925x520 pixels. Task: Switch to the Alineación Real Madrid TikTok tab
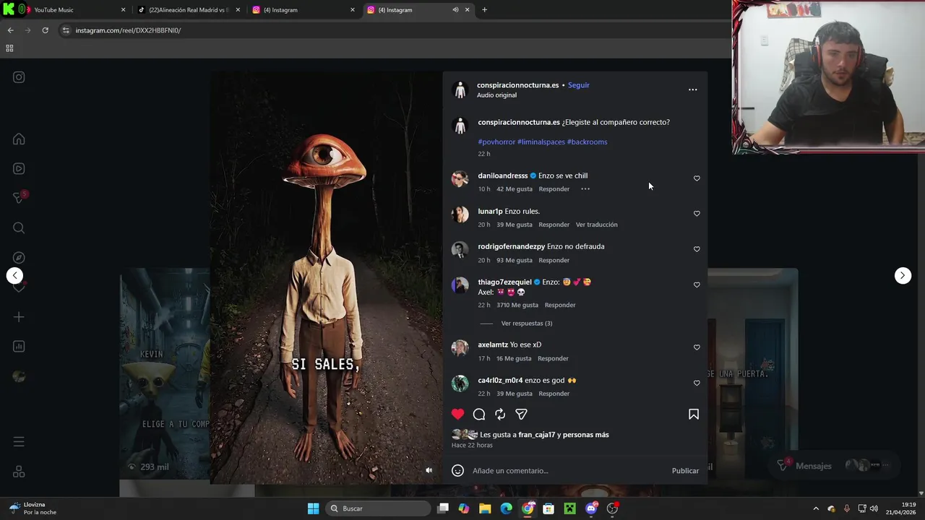point(188,10)
